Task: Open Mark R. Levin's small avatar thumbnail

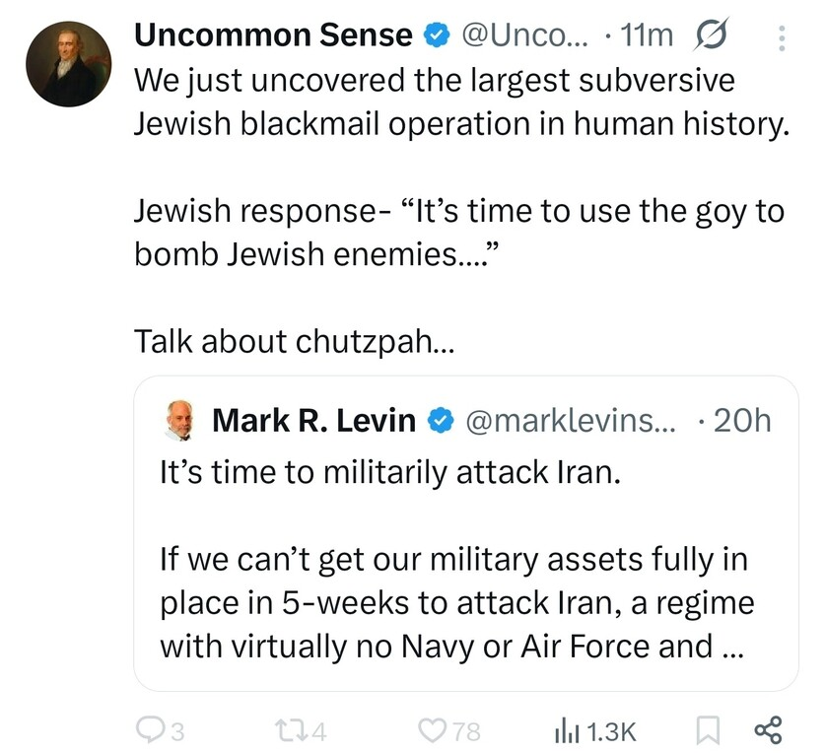Action: 180,420
